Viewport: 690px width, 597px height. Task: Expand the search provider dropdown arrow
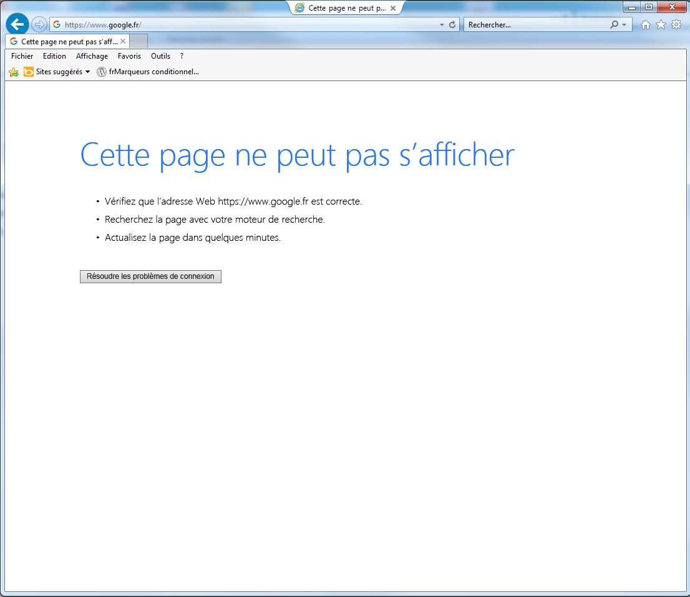pyautogui.click(x=624, y=25)
